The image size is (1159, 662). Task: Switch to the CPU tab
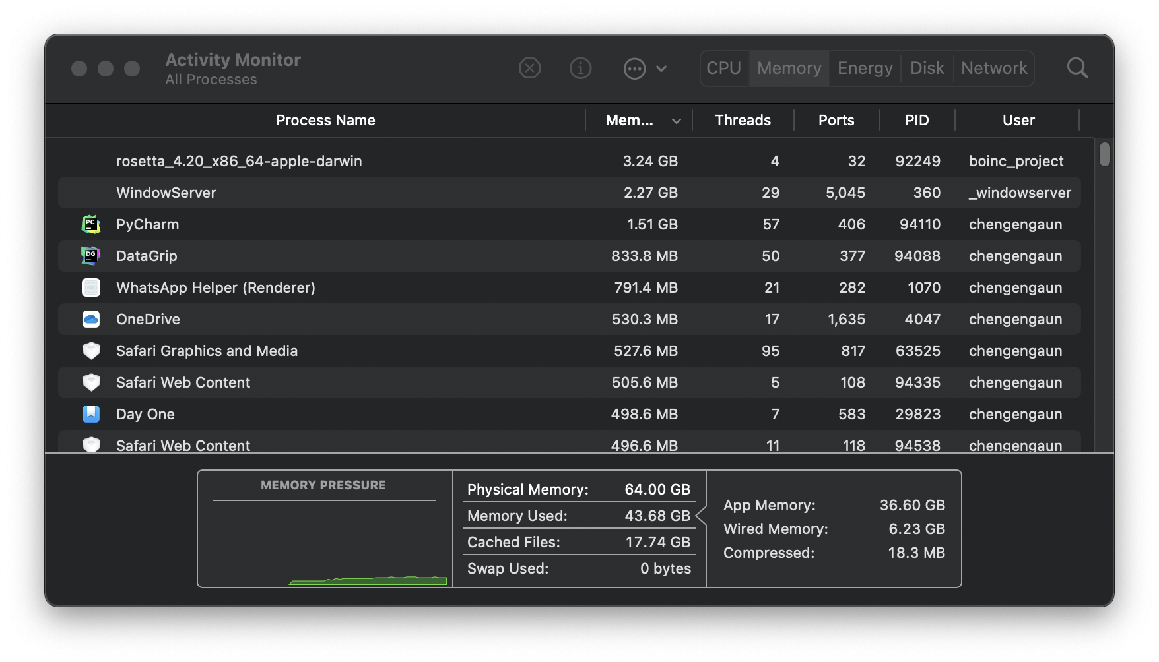(x=723, y=68)
